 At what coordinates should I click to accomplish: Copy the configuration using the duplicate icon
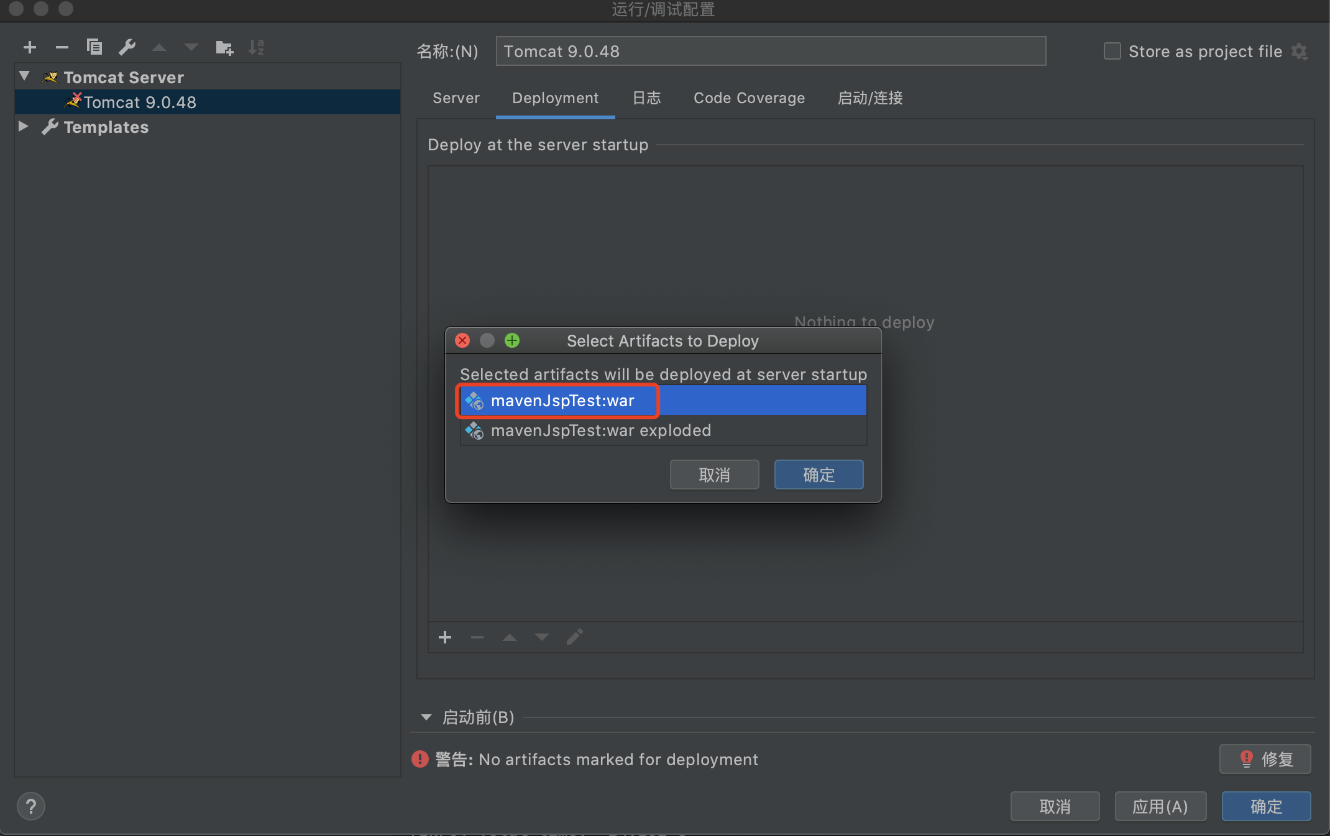tap(94, 47)
